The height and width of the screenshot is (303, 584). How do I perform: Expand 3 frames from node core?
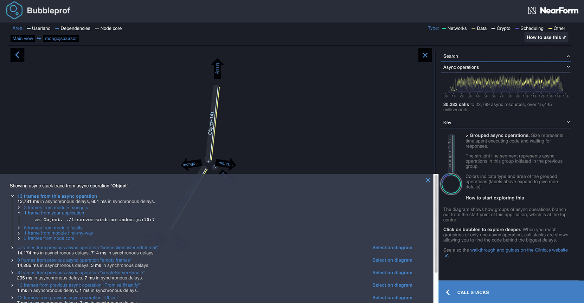click(x=49, y=238)
